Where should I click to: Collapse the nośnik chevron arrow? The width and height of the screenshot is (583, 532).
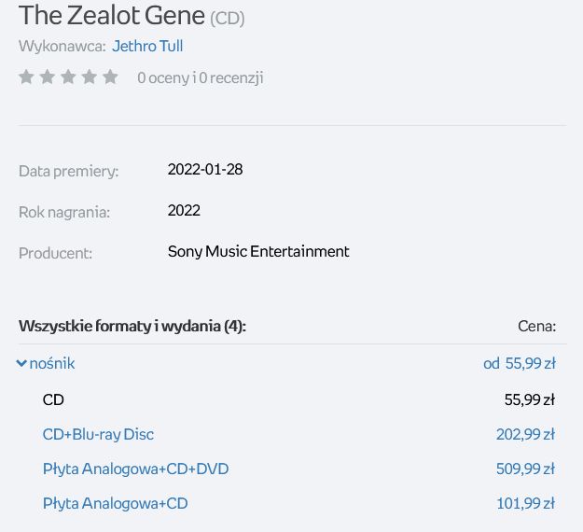(21, 363)
